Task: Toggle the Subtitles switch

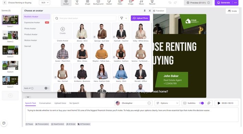Action: coord(201,103)
